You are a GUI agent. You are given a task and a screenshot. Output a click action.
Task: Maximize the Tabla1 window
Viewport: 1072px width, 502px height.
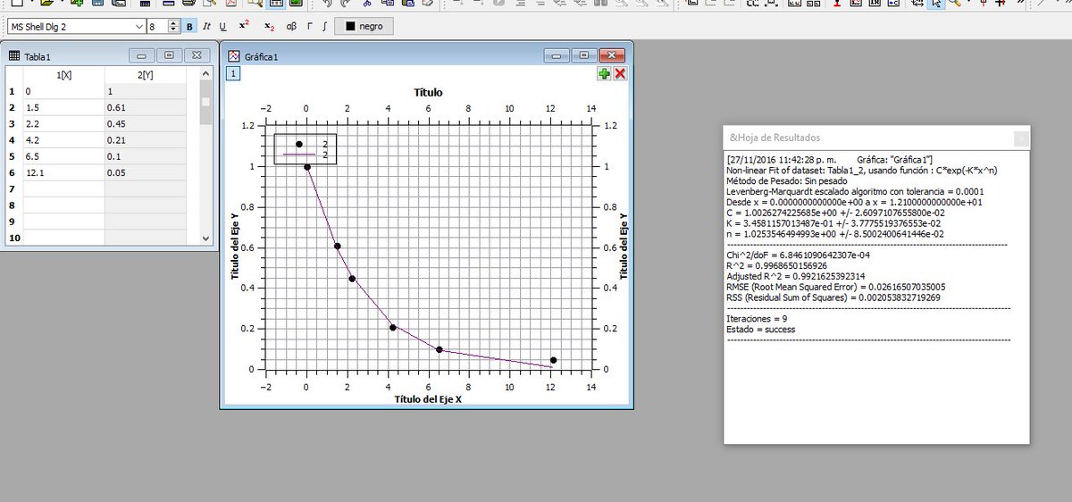point(169,55)
